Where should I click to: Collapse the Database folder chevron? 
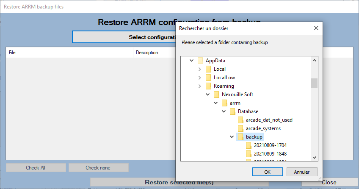pos(224,111)
